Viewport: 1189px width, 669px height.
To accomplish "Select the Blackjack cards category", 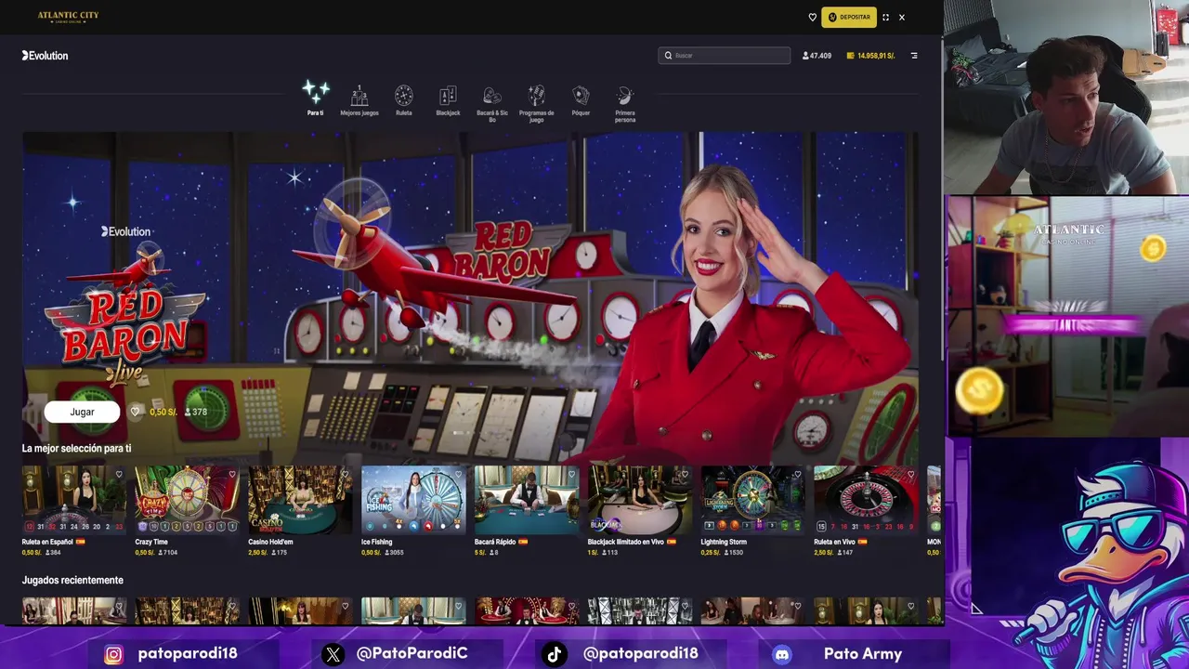I will [448, 100].
